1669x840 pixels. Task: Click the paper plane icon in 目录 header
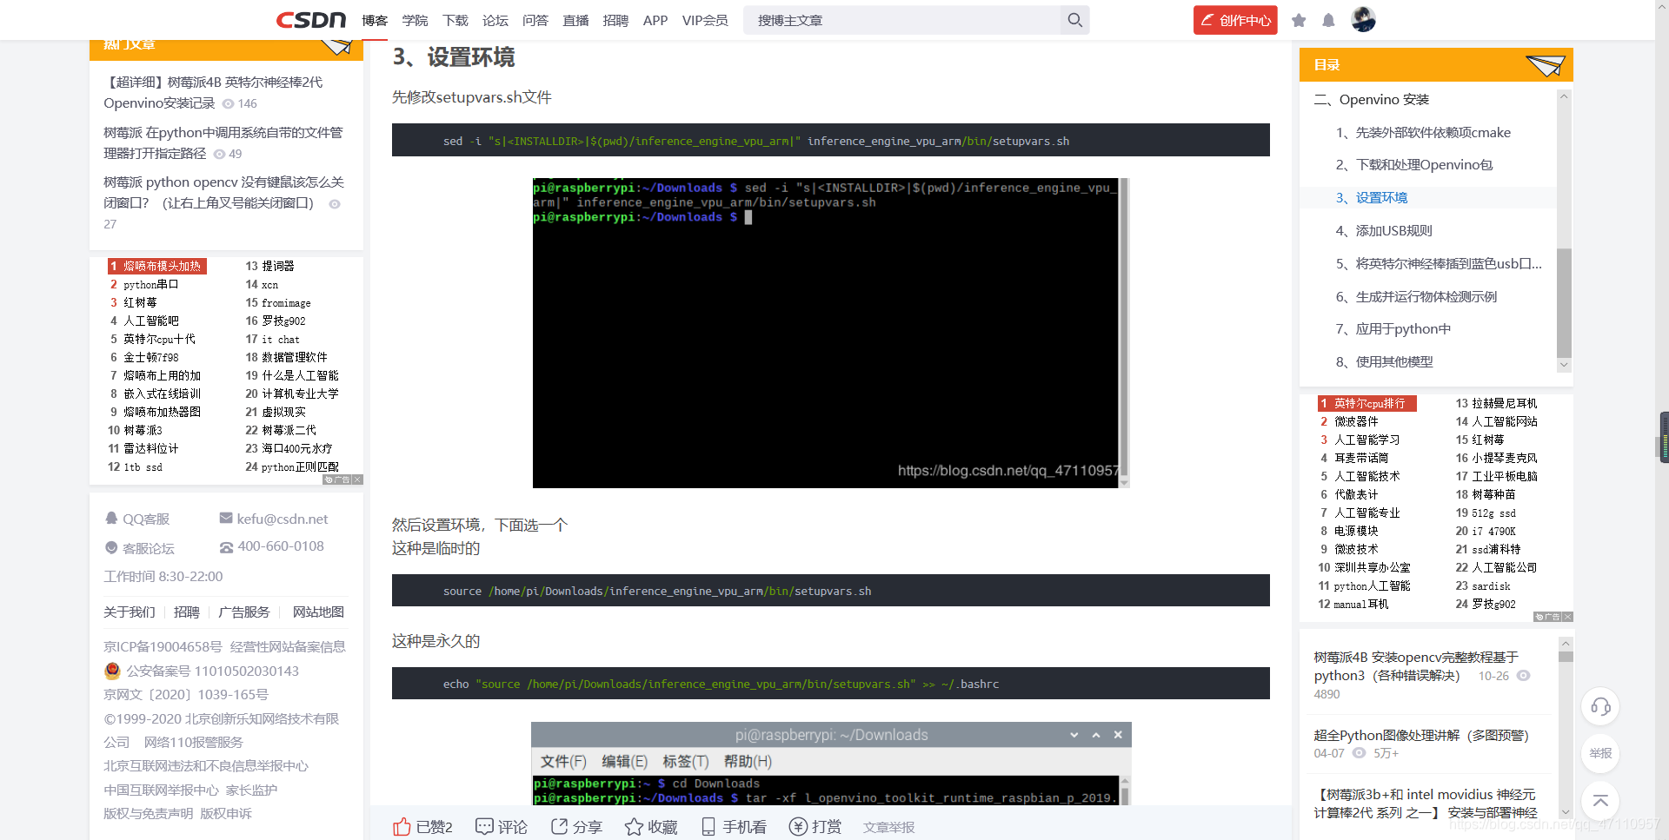(1545, 64)
